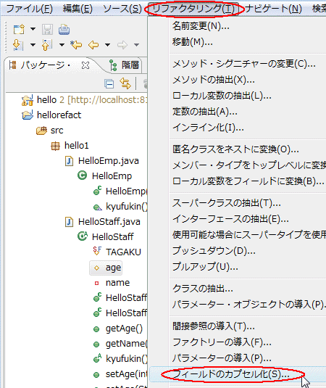Viewport: 326px width, 388px height.
Task: Click the Previous Annotation icon
Action: point(47,45)
